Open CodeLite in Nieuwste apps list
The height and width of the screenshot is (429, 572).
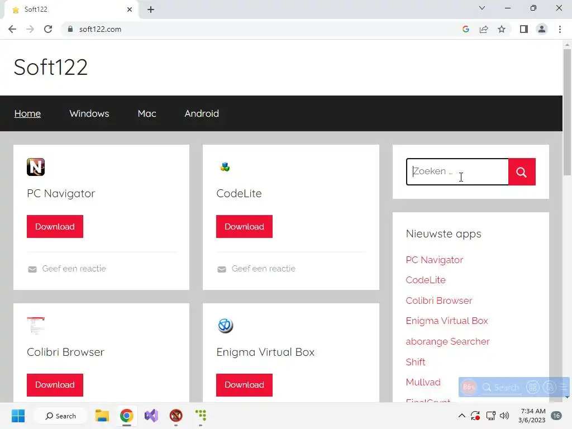(x=426, y=280)
